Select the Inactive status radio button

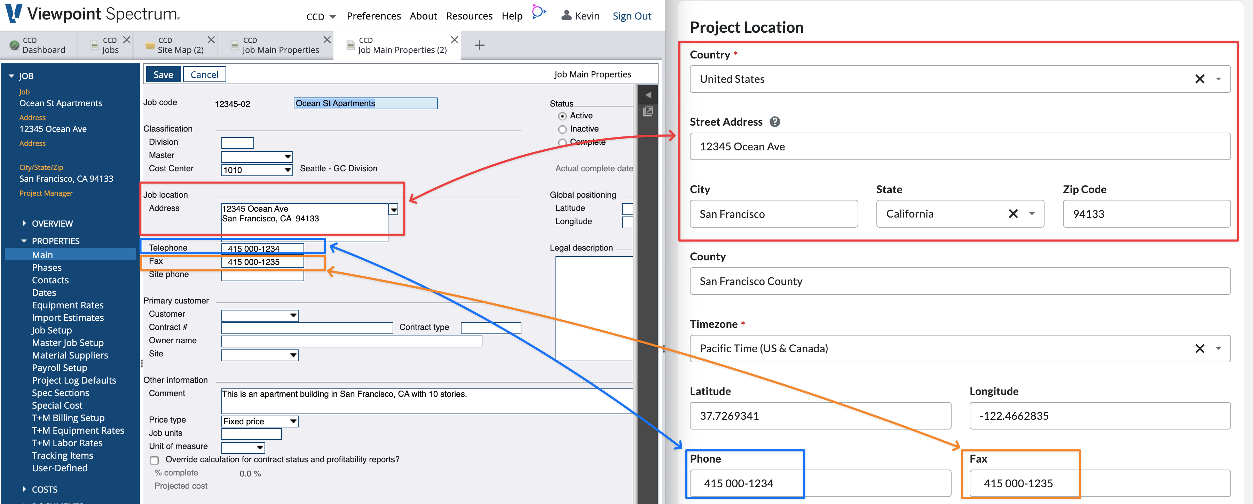pos(562,129)
